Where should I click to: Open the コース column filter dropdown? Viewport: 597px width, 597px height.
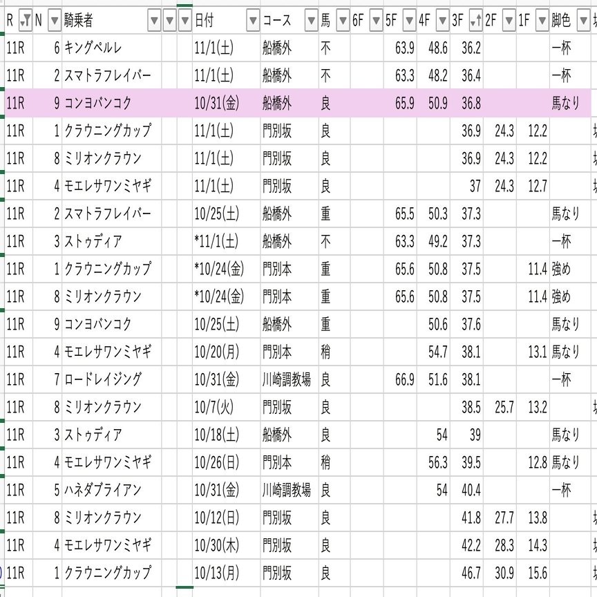[x=311, y=21]
